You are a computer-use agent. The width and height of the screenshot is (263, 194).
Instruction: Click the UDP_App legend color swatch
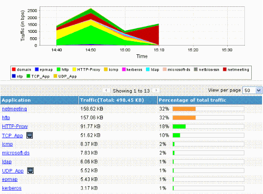tap(55, 76)
